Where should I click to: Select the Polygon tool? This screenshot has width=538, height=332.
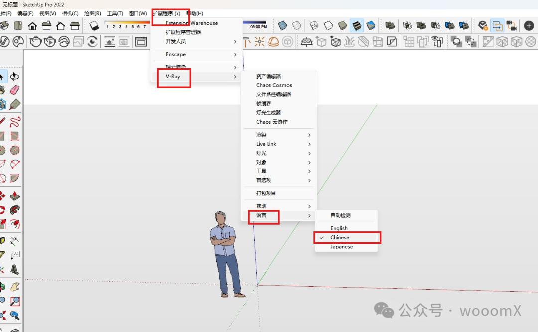tap(15, 150)
